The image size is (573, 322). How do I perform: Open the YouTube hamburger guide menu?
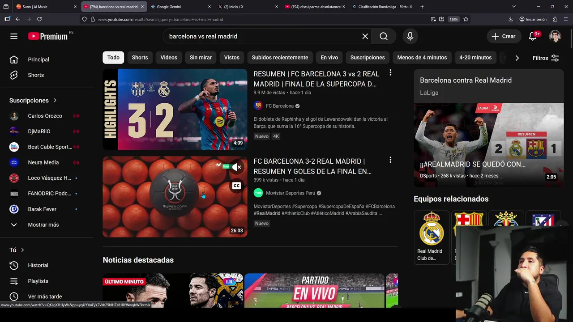click(x=14, y=36)
